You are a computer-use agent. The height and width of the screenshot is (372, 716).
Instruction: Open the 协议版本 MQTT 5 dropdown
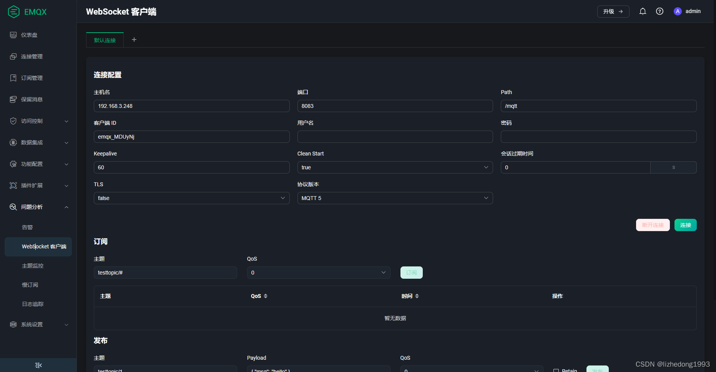point(395,198)
